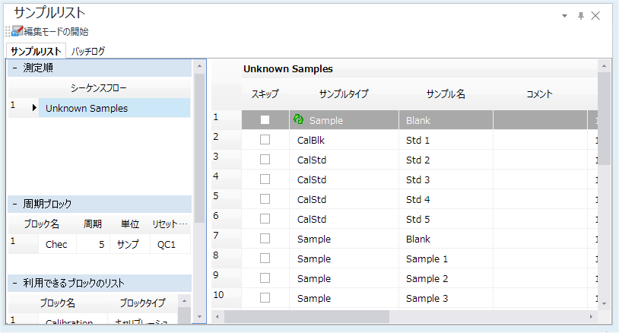Screen dimensions: 619x333
Task: Click the 単位 column header
Action: click(130, 224)
